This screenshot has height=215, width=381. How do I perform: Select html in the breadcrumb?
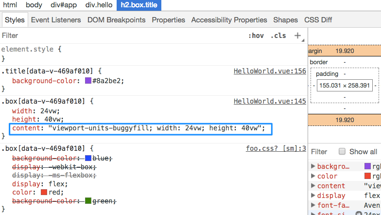click(x=10, y=5)
